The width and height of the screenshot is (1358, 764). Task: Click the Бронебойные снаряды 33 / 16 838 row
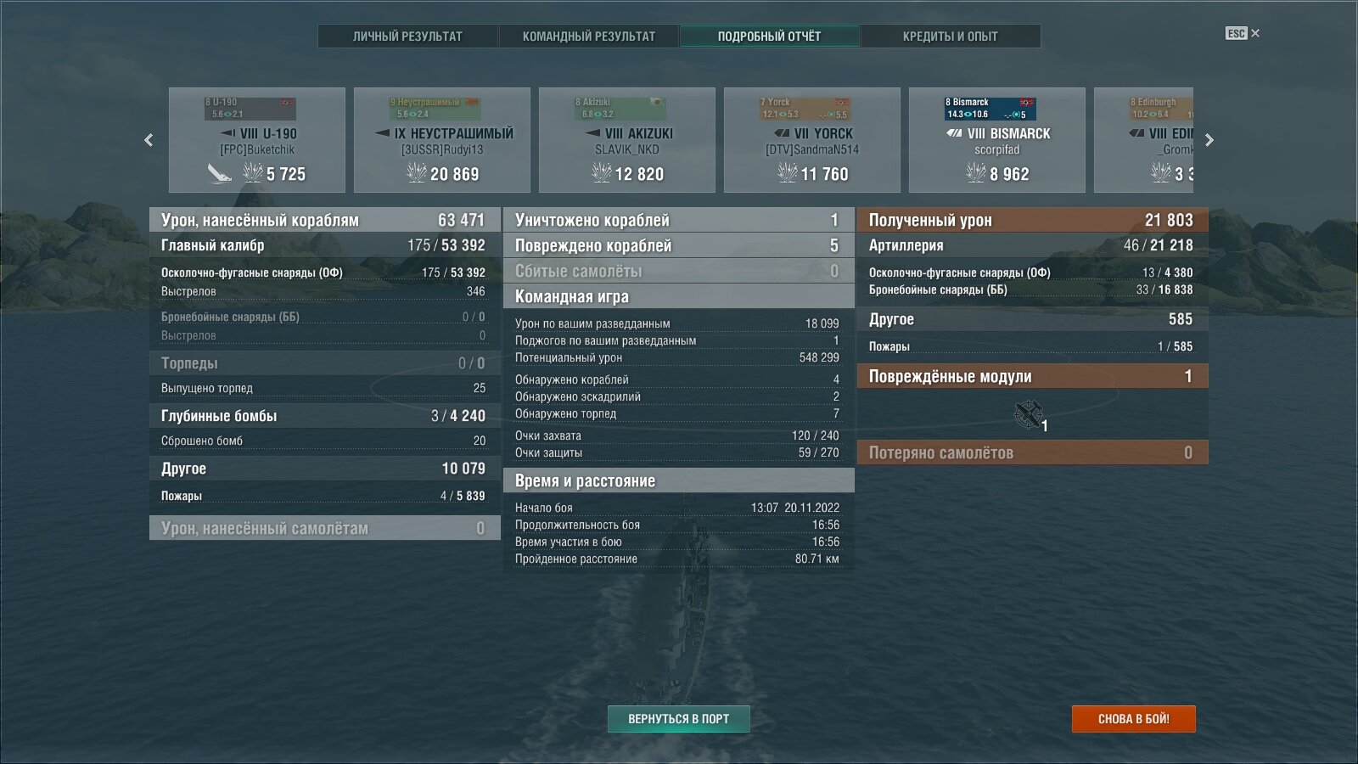(x=1032, y=289)
